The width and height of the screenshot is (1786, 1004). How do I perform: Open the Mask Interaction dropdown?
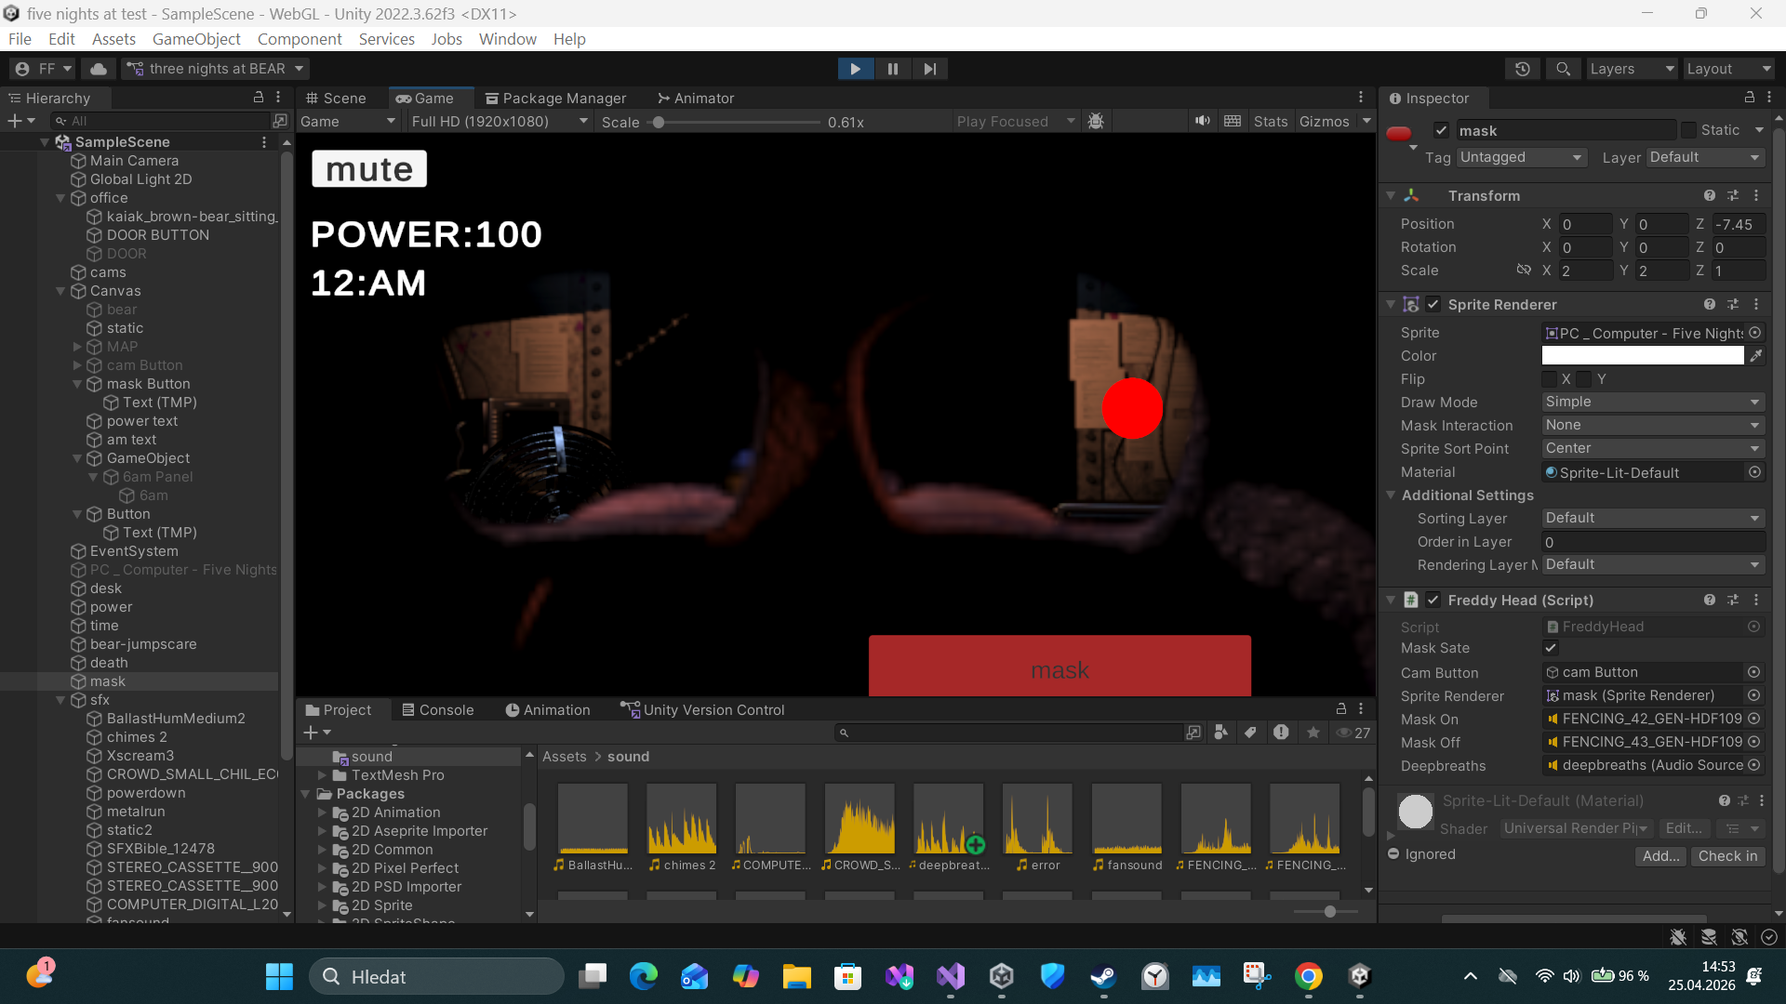pos(1653,426)
